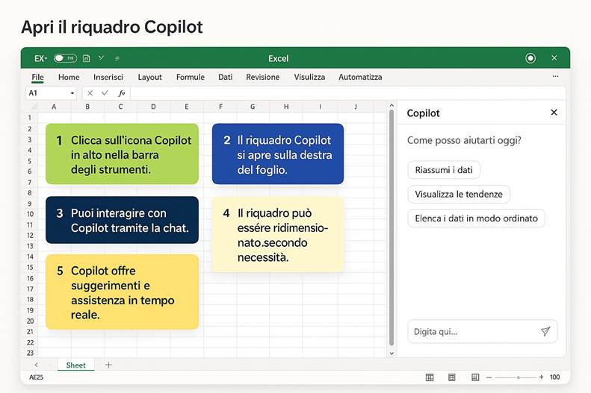Open the File menu
Viewport: 591px width, 393px height.
[37, 77]
